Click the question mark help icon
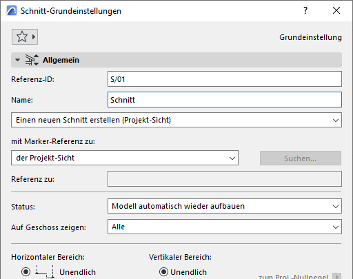 [305, 10]
